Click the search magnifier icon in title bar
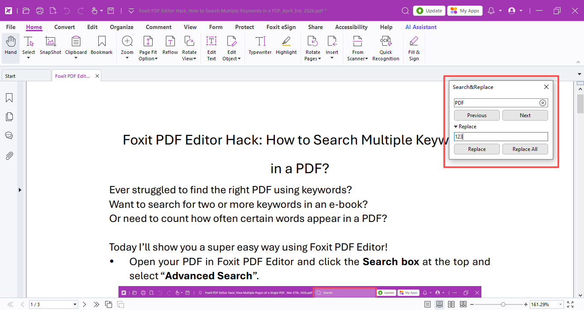Screen dimensions: 584x310 406,11
